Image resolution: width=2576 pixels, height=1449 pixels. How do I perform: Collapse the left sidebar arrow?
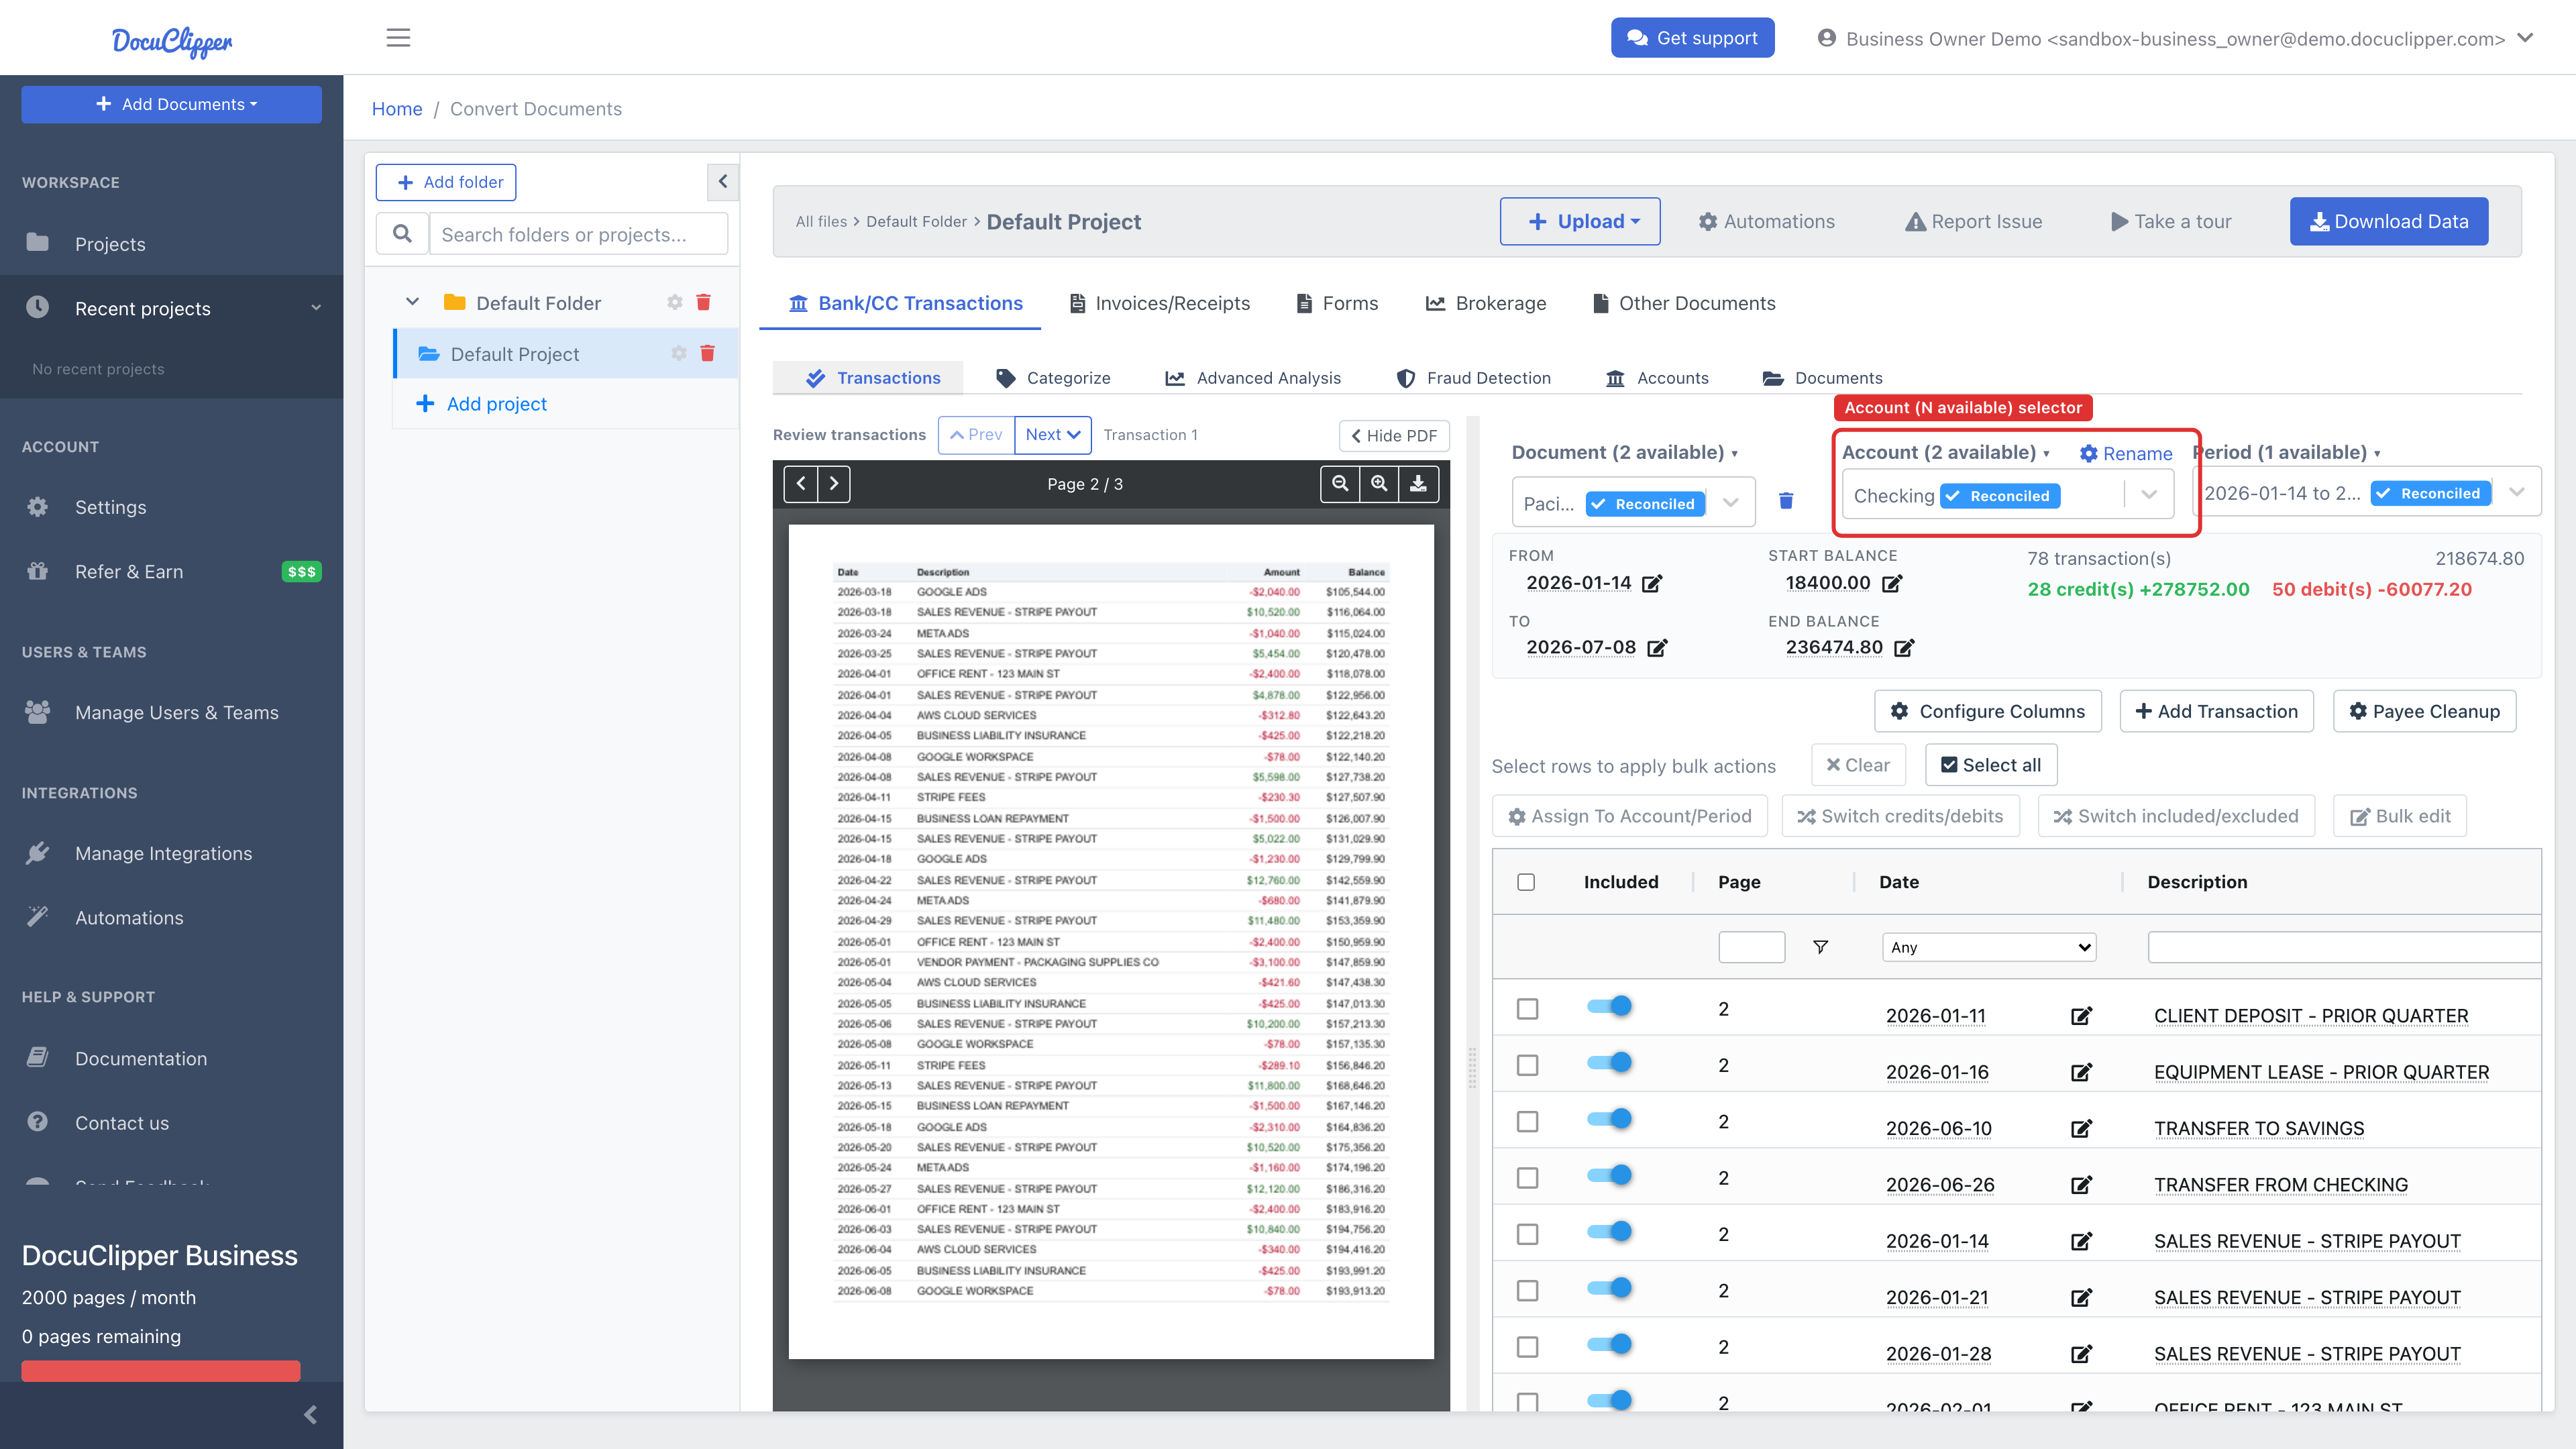point(310,1414)
